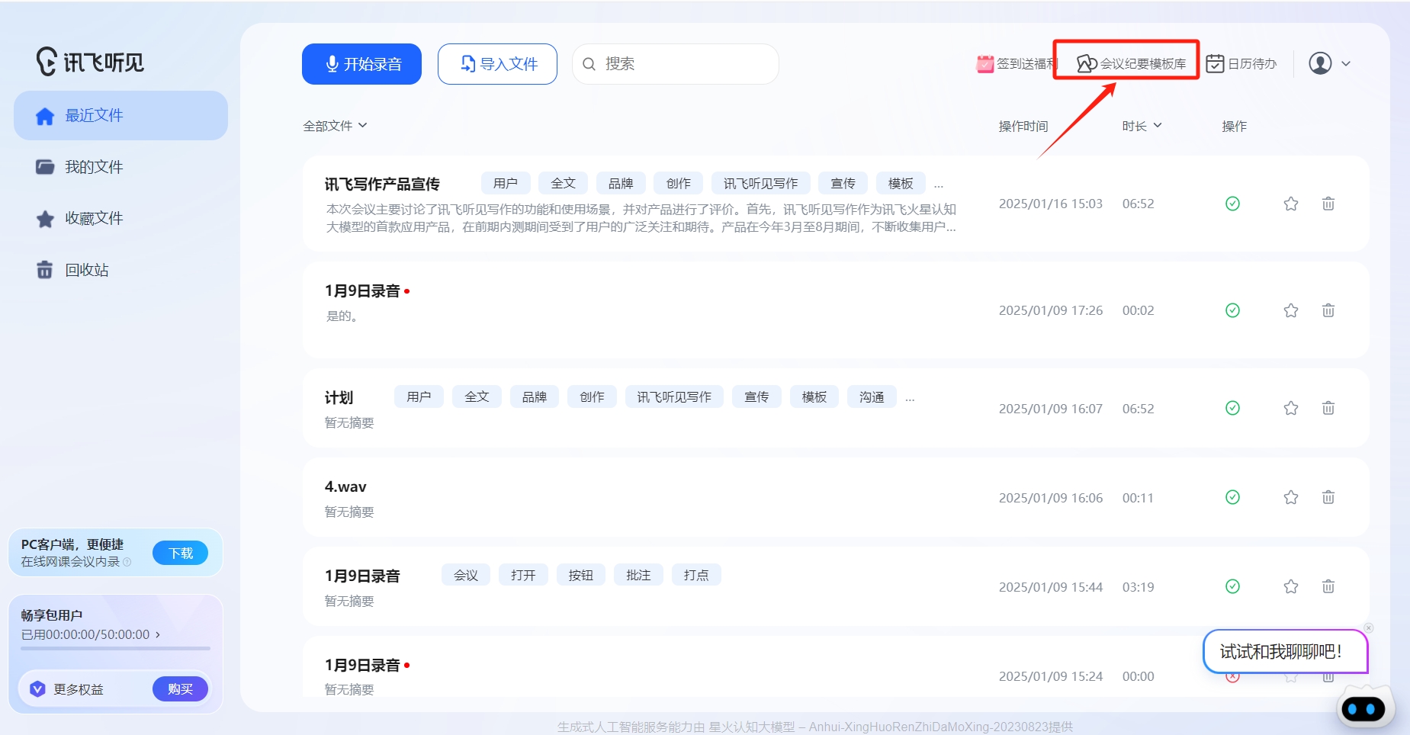Image resolution: width=1410 pixels, height=735 pixels.
Task: Click the 品牌 tag in 计划 row
Action: click(x=534, y=396)
